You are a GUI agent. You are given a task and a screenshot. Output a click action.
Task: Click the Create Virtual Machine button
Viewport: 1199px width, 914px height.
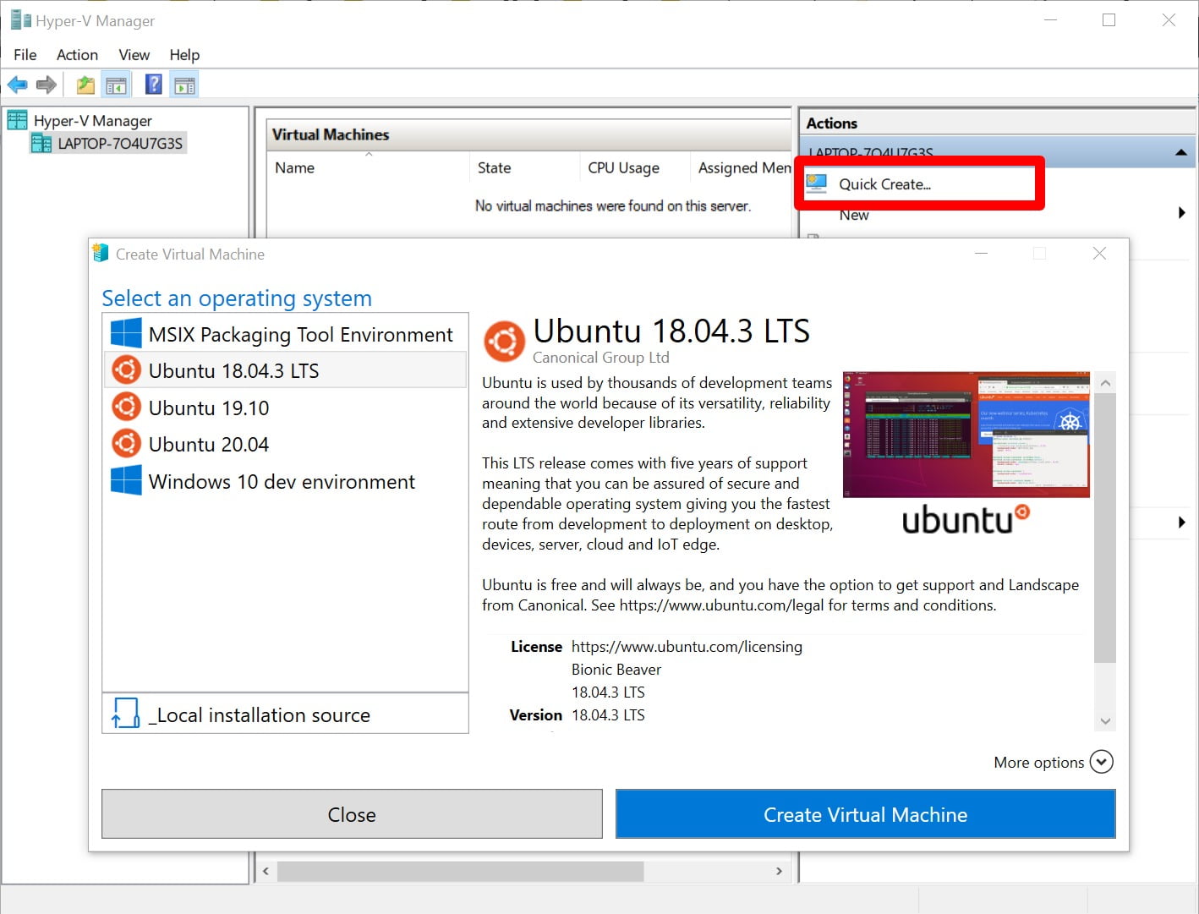865,814
